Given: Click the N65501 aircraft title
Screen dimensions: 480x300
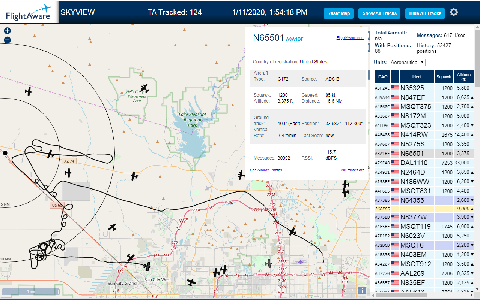Looking at the screenshot, I should [268, 38].
